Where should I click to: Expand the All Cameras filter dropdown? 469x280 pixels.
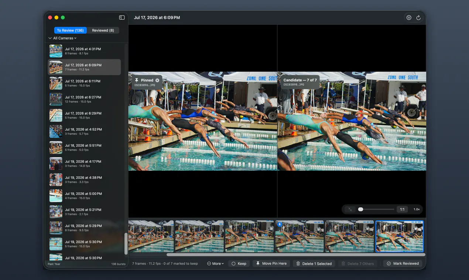(x=65, y=38)
